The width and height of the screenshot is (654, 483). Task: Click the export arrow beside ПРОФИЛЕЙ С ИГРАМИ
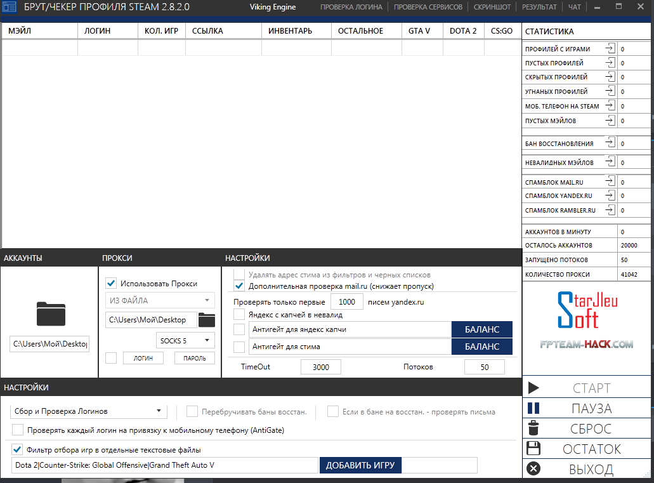(610, 48)
